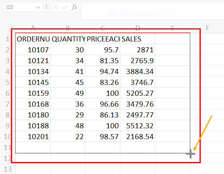The image size is (224, 174).
Task: Select column D header
Action: [138, 28]
